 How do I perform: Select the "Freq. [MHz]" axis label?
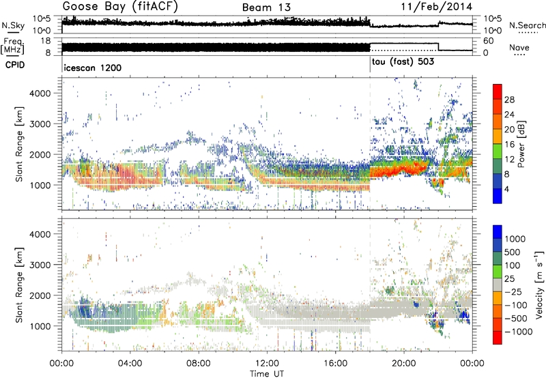click(12, 46)
